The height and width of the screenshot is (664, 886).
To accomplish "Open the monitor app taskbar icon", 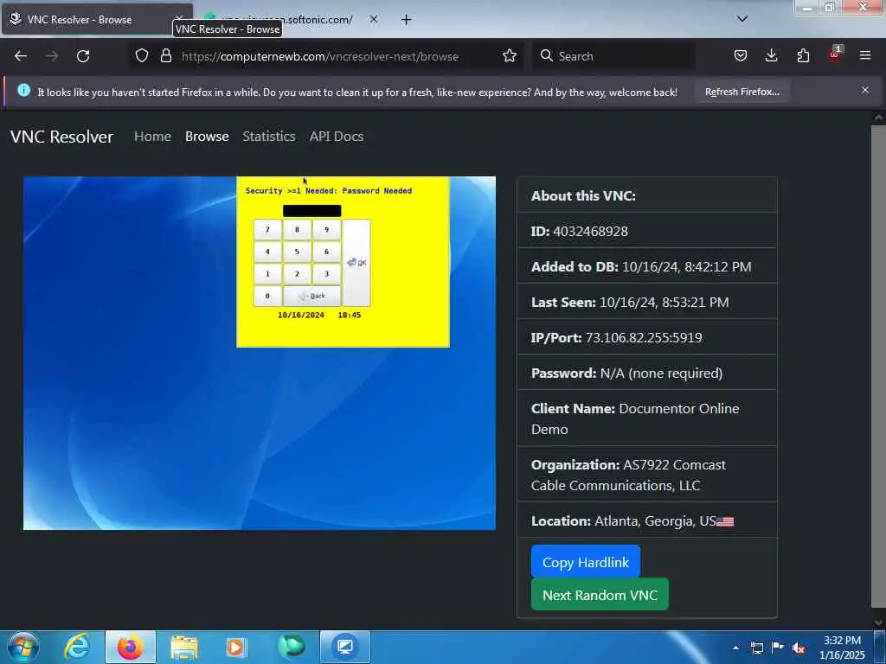I will pyautogui.click(x=345, y=647).
